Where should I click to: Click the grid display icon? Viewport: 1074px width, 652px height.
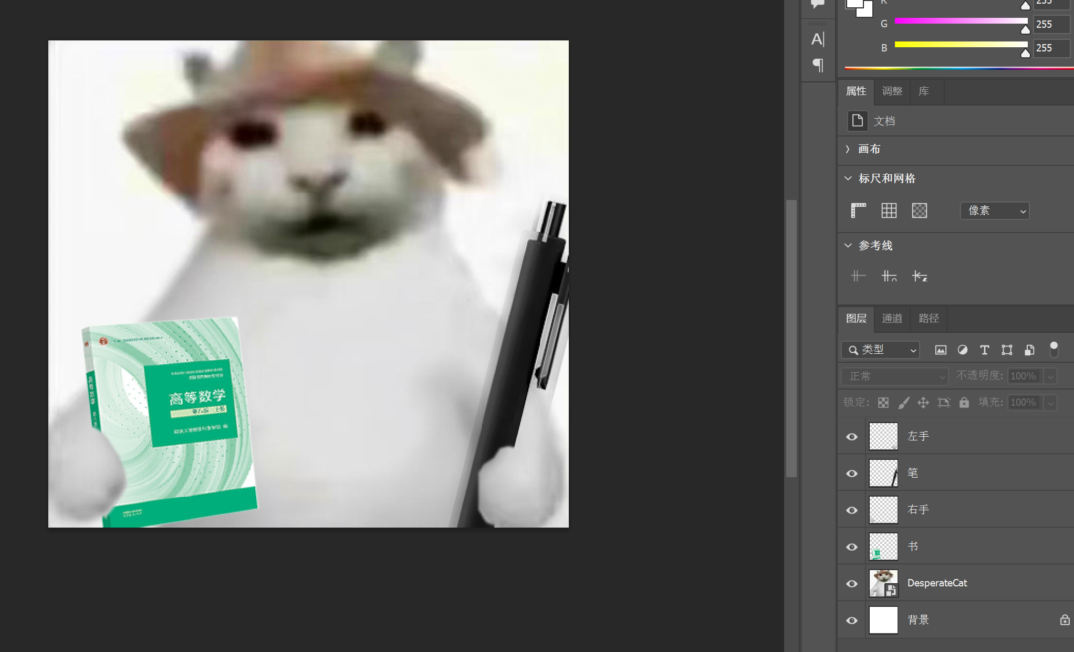889,211
